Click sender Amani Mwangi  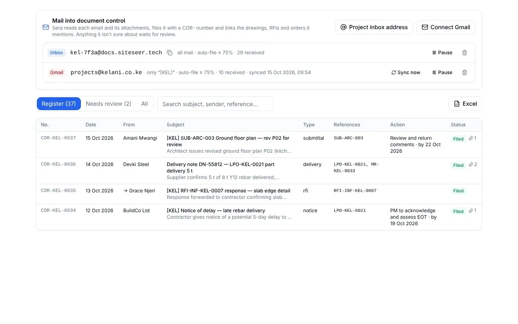(x=140, y=138)
